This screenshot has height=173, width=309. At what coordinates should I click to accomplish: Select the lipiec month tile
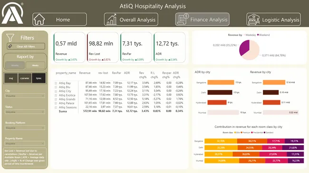tap(39, 78)
